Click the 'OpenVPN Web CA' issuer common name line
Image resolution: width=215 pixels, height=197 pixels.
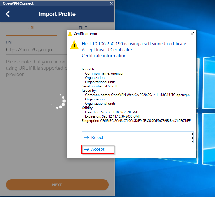137,95
